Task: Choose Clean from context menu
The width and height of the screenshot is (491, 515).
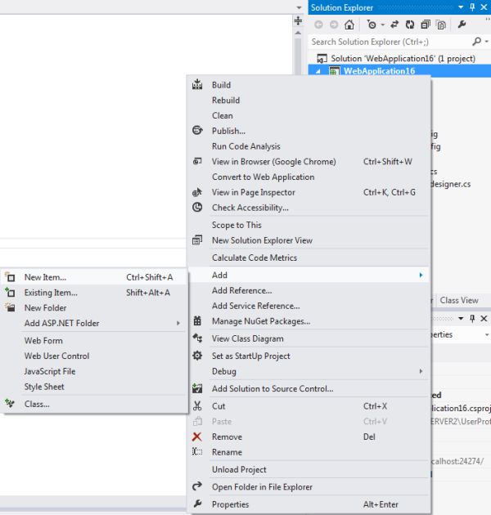Action: pyautogui.click(x=309, y=115)
